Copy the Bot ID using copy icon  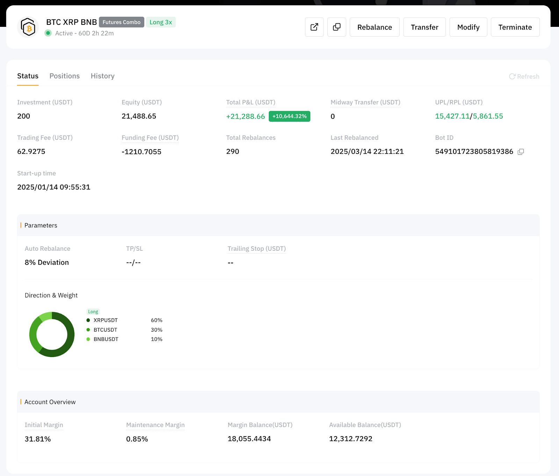point(521,152)
